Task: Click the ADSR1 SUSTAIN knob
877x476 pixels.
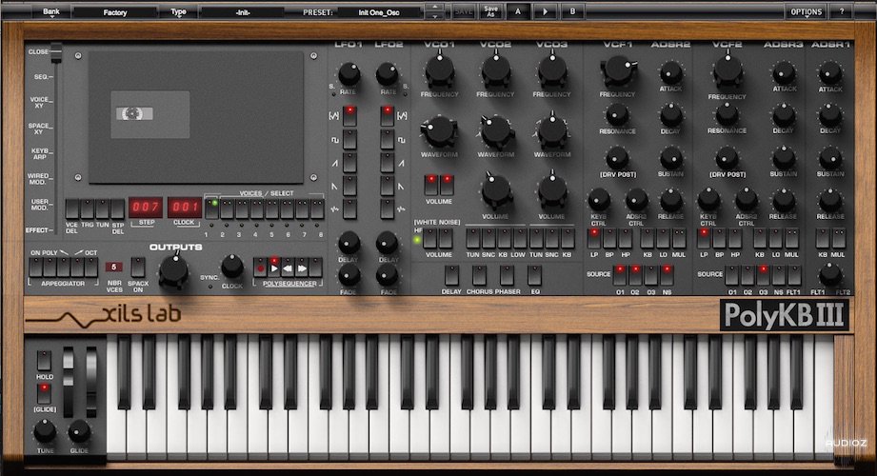Action: [x=830, y=158]
